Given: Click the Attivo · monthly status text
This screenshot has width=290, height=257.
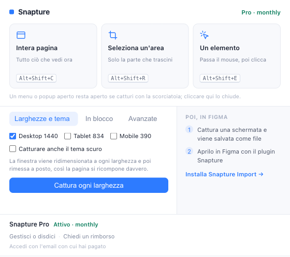Looking at the screenshot, I should [x=76, y=224].
